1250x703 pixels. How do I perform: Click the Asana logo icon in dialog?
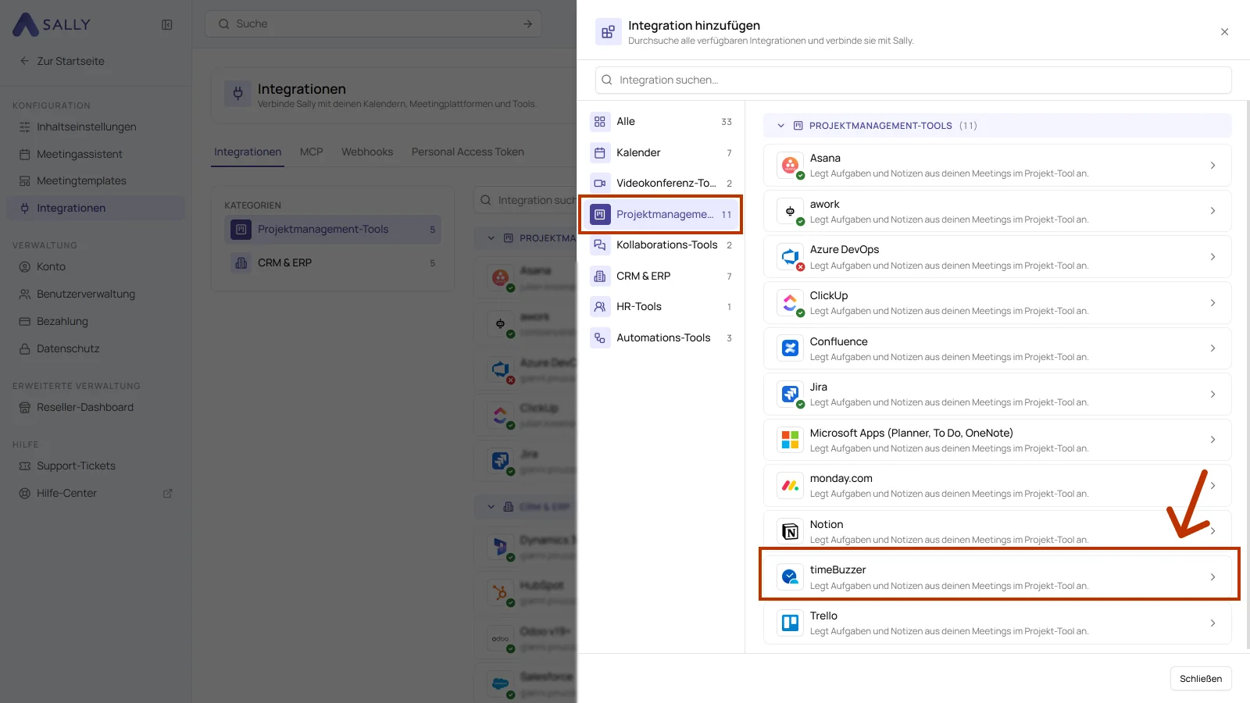[790, 165]
